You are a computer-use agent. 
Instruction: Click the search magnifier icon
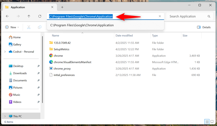pyautogui.click(x=209, y=16)
